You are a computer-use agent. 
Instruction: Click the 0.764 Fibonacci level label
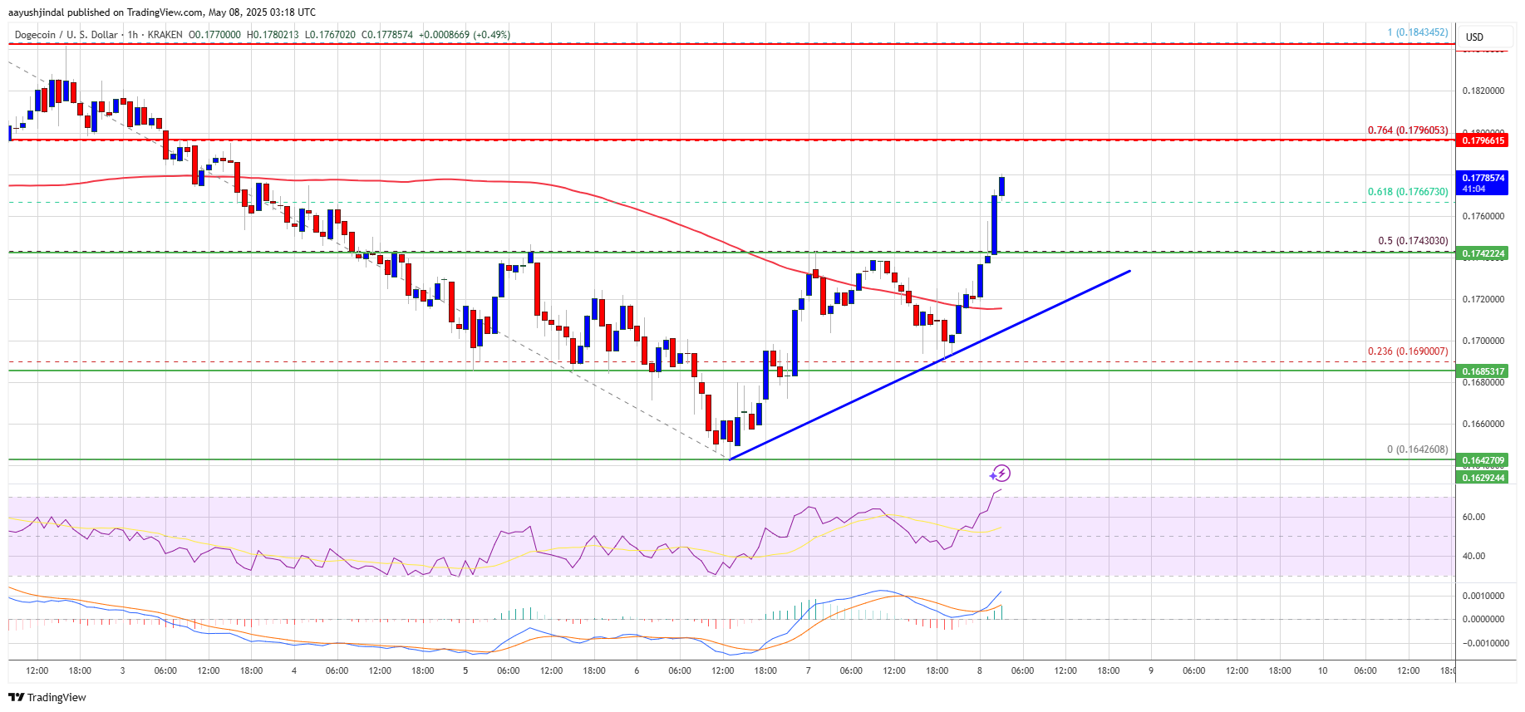pos(1407,130)
